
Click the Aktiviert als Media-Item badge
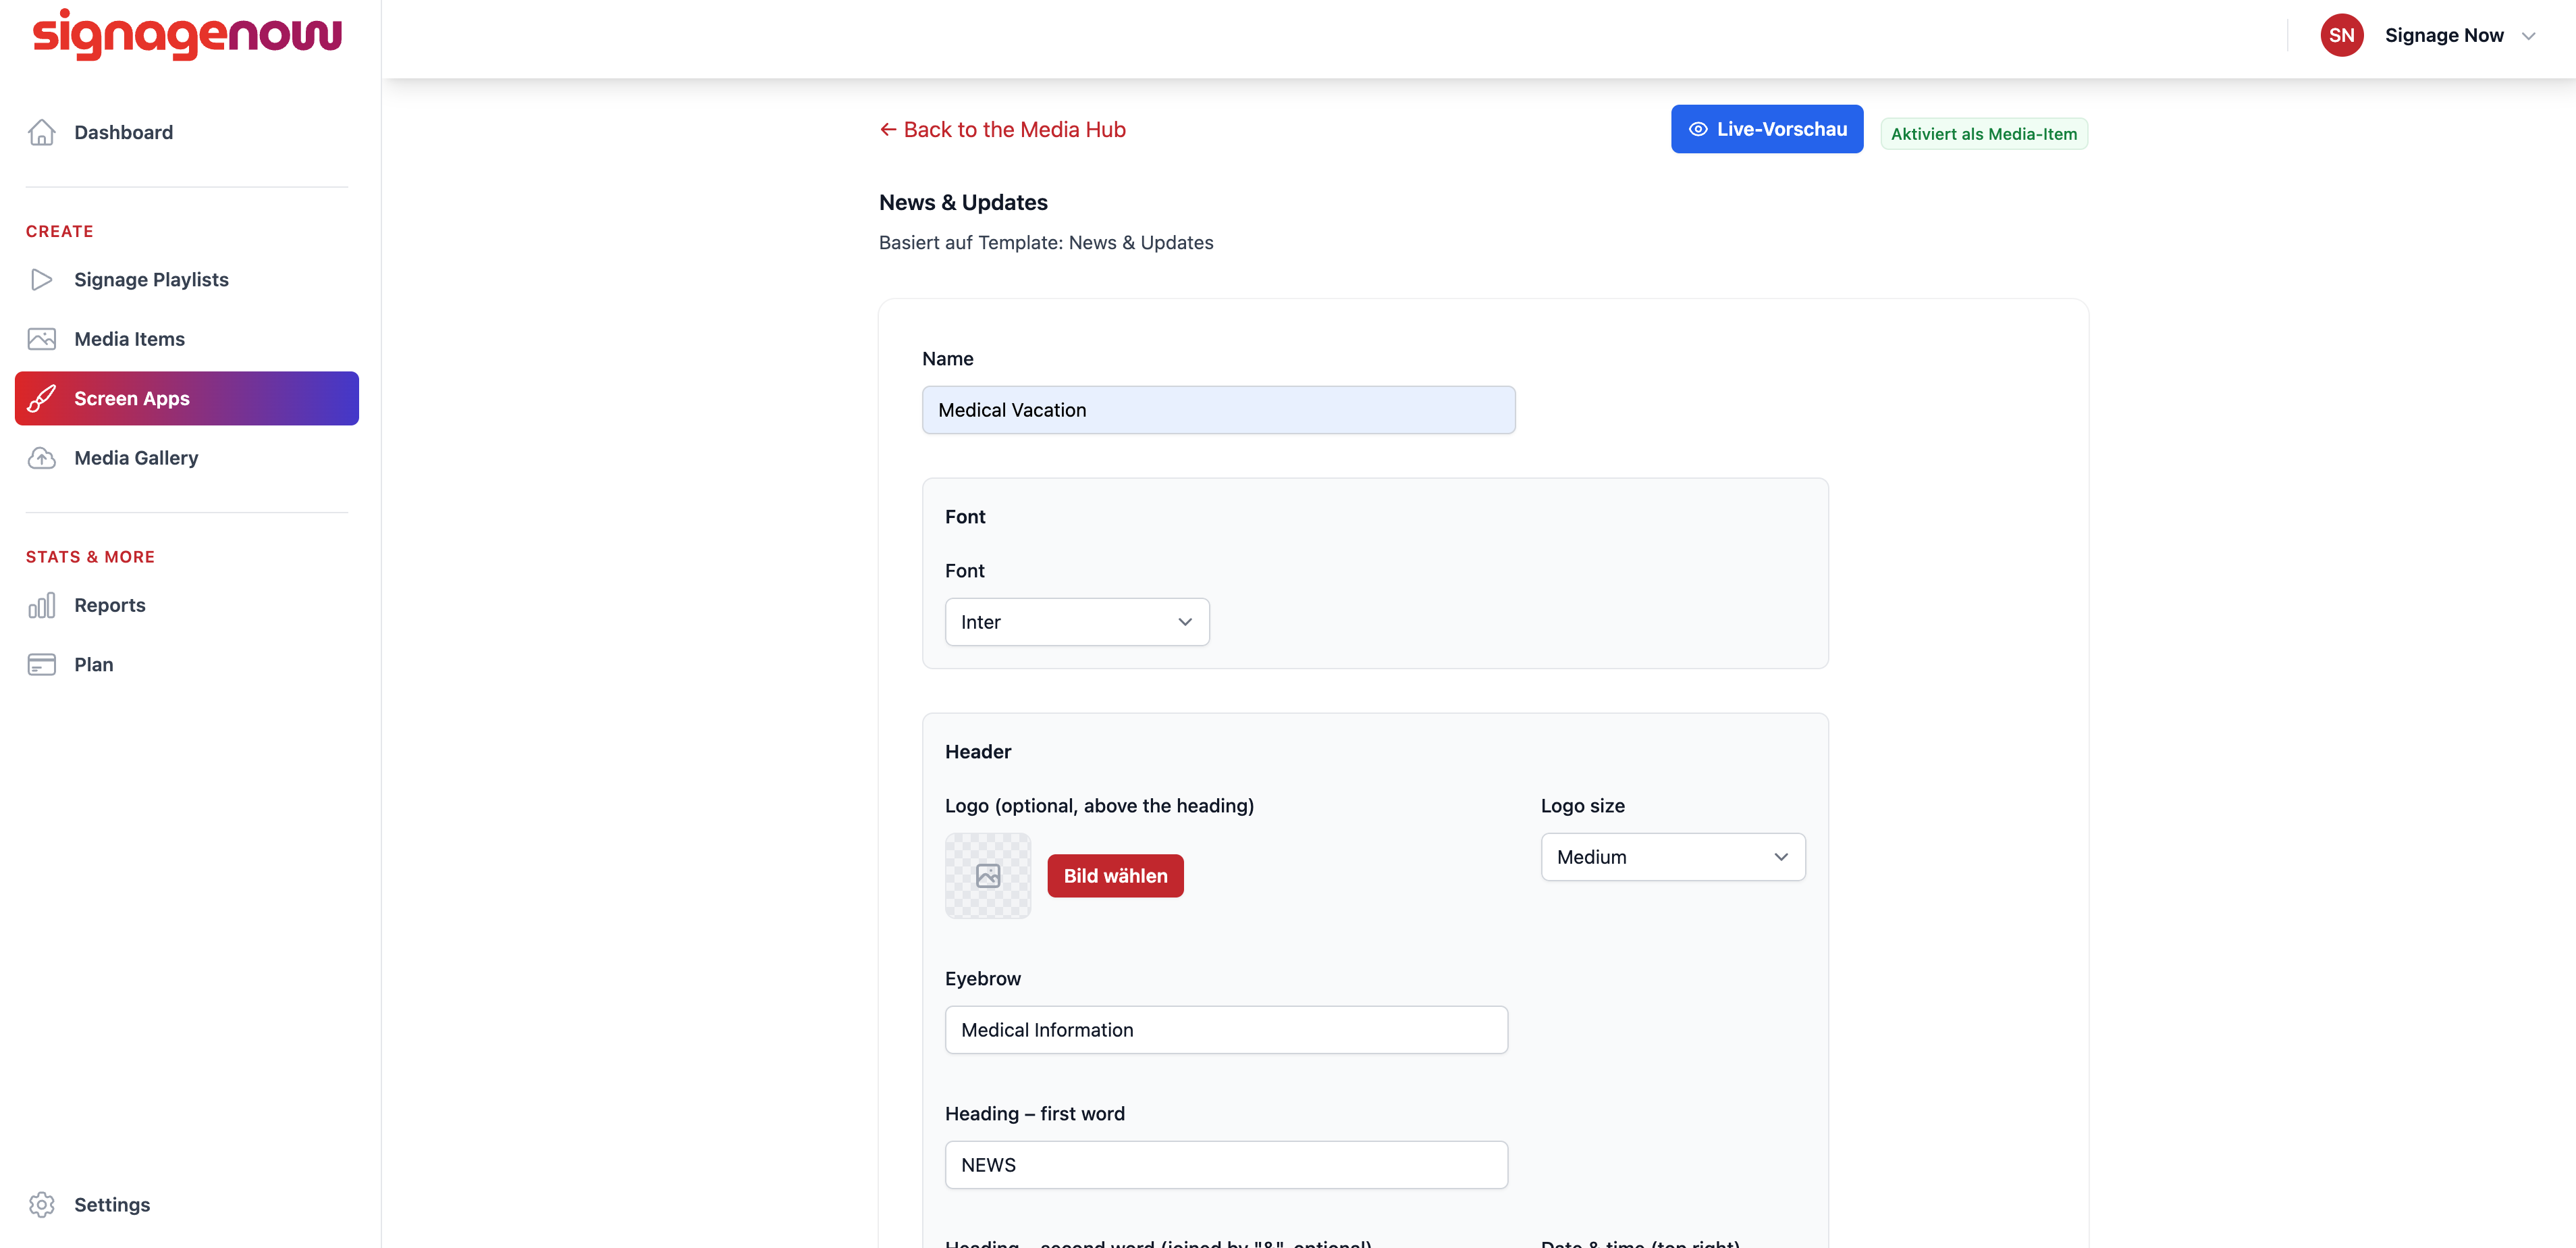coord(1984,134)
